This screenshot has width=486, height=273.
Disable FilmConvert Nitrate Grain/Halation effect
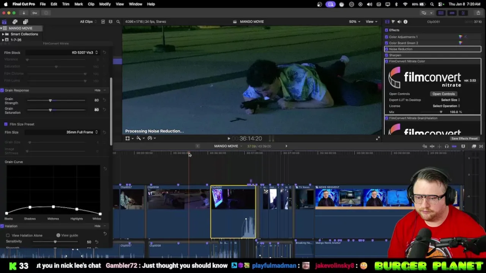(387, 118)
